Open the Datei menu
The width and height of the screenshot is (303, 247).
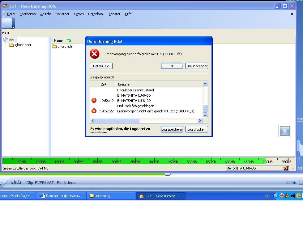point(11,14)
